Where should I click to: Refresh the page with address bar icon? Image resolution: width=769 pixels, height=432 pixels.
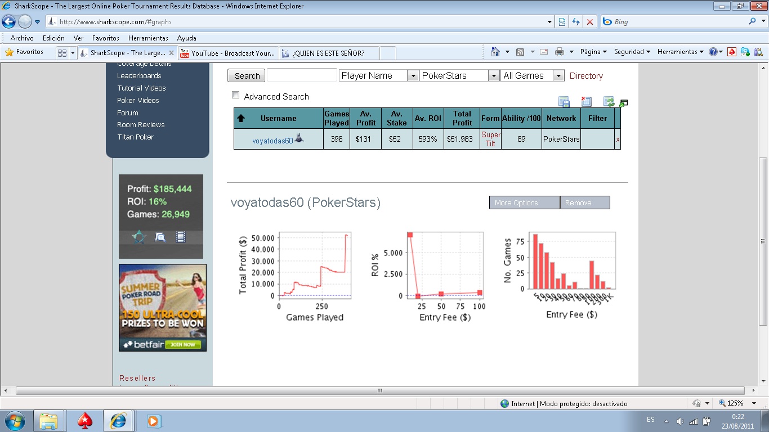tap(576, 22)
